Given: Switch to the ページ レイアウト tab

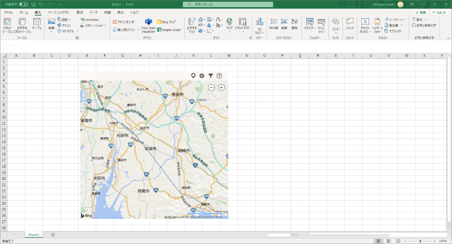Looking at the screenshot, I should point(59,12).
